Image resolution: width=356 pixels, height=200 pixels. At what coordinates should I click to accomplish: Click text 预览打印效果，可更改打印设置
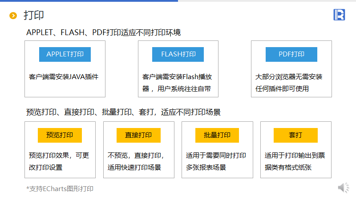[59, 161]
